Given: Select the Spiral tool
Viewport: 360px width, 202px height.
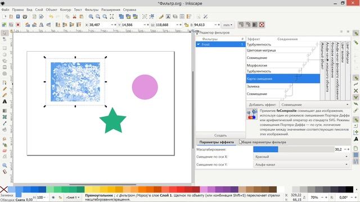Looking at the screenshot, I should tap(4, 74).
